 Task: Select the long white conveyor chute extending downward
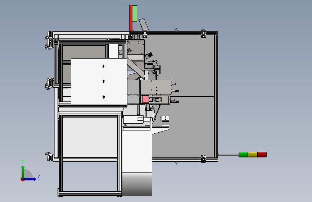pyautogui.click(x=137, y=161)
